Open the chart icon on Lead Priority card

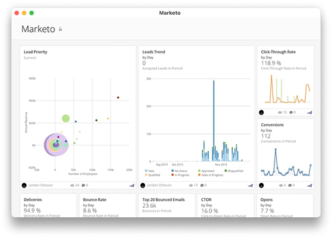tap(132, 185)
